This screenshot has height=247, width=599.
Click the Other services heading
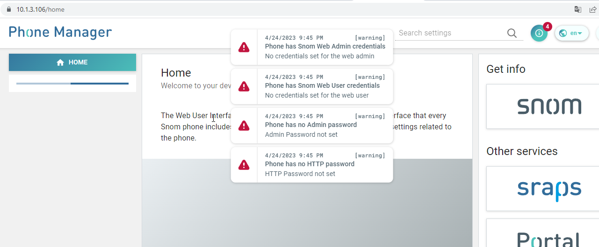[x=522, y=151]
